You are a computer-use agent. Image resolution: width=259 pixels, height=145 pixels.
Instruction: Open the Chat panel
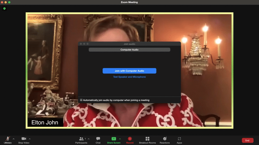click(x=98, y=140)
